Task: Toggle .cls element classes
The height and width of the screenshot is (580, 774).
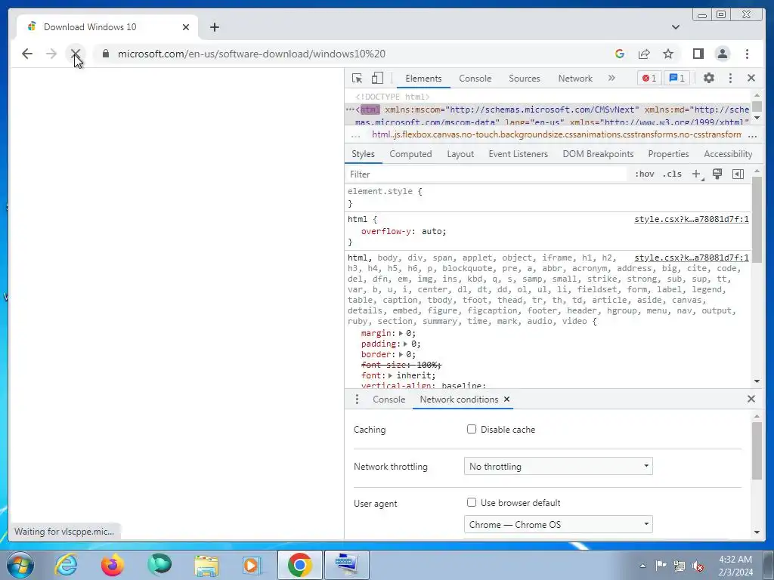Action: pos(672,174)
